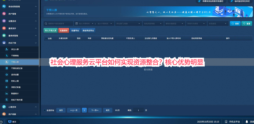
Task: Expand the 量表测评 chevron
Action: click(36, 28)
